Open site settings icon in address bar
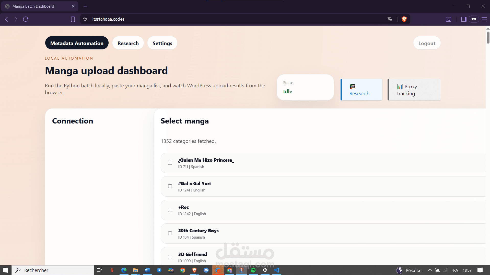The width and height of the screenshot is (490, 275). point(85,19)
